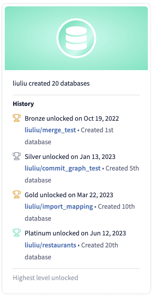Click 'Bronze unlocked on Oct 19, 2022' entry

coord(72,119)
